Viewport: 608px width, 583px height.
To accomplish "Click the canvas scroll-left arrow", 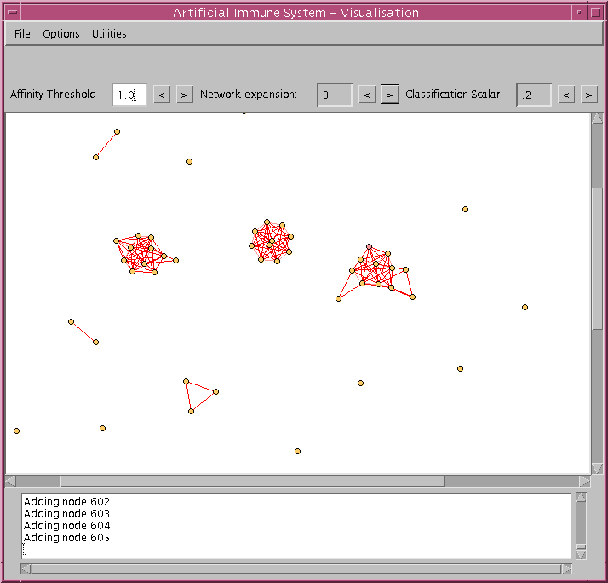I will [x=10, y=482].
